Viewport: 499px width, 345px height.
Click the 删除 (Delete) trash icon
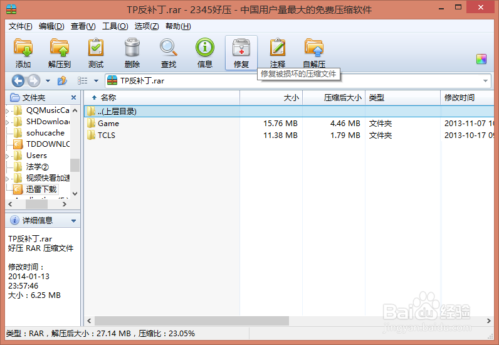132,53
